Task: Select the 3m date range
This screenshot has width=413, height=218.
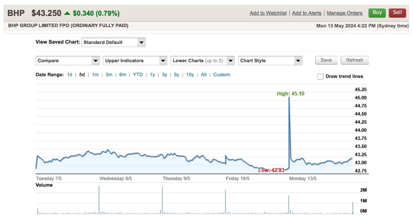Action: click(x=109, y=75)
